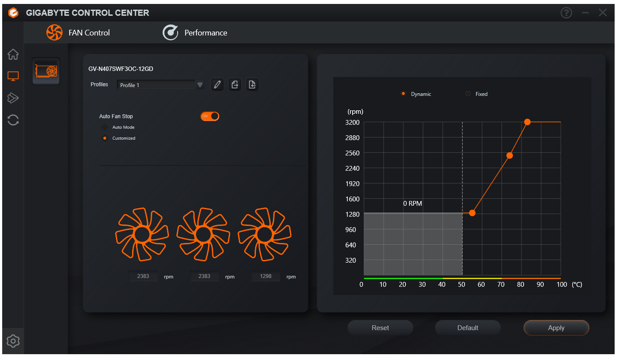
Task: Click the left fan icon
Action: pyautogui.click(x=142, y=234)
